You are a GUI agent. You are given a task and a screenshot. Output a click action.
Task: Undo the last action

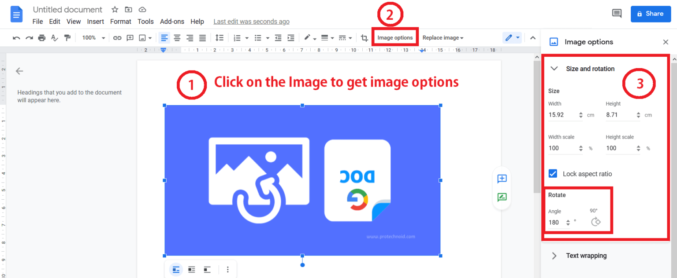point(16,38)
